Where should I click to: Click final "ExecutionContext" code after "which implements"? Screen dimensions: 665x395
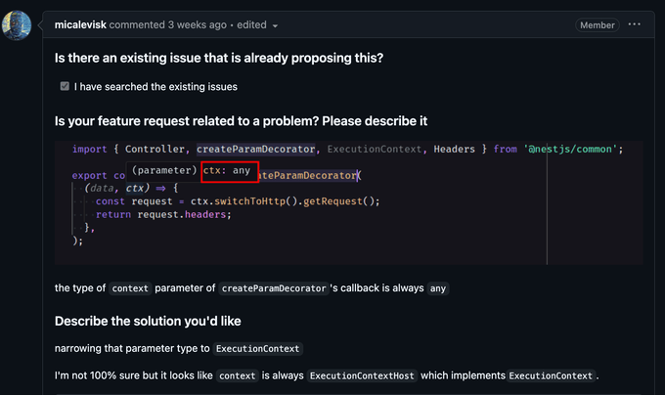[551, 375]
